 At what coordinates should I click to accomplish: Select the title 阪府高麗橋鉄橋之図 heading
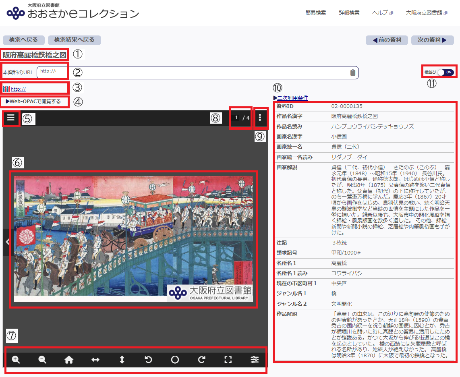click(x=35, y=55)
